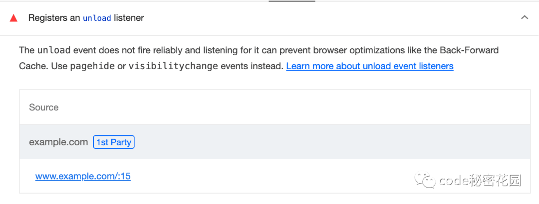Screen dimensions: 539x204
Task: Click the red warning triangle icon
Action: click(14, 18)
